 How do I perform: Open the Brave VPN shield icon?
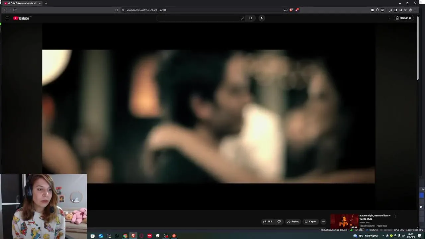(410, 10)
